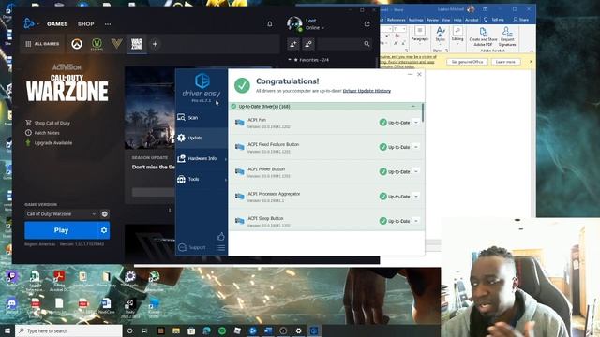Select the Vanguard game icon
Screen dimensions: 600x337
pyautogui.click(x=116, y=44)
